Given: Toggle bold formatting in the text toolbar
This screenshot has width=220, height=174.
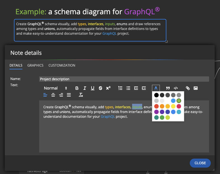Looking at the screenshot, I should (x=77, y=88).
